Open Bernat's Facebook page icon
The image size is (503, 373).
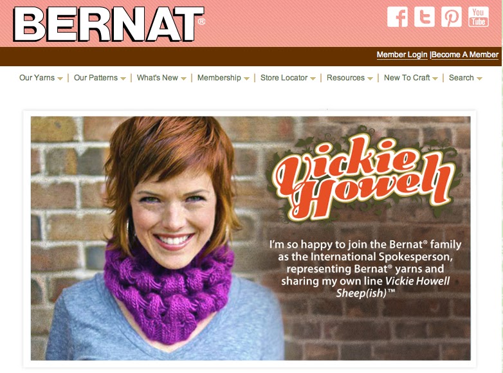(x=397, y=17)
